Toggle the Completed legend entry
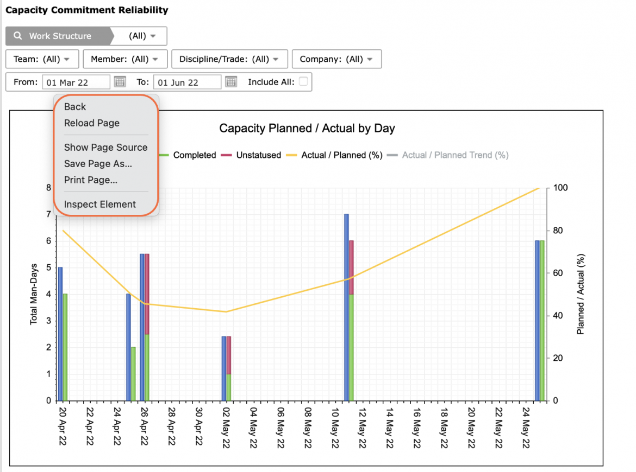The width and height of the screenshot is (636, 472). tap(188, 155)
